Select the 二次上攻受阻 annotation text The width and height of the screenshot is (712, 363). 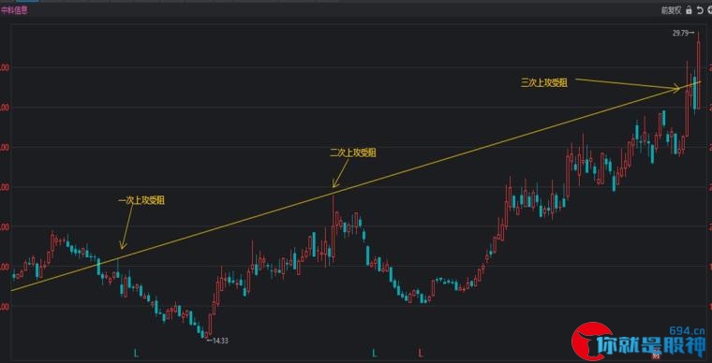click(x=353, y=153)
